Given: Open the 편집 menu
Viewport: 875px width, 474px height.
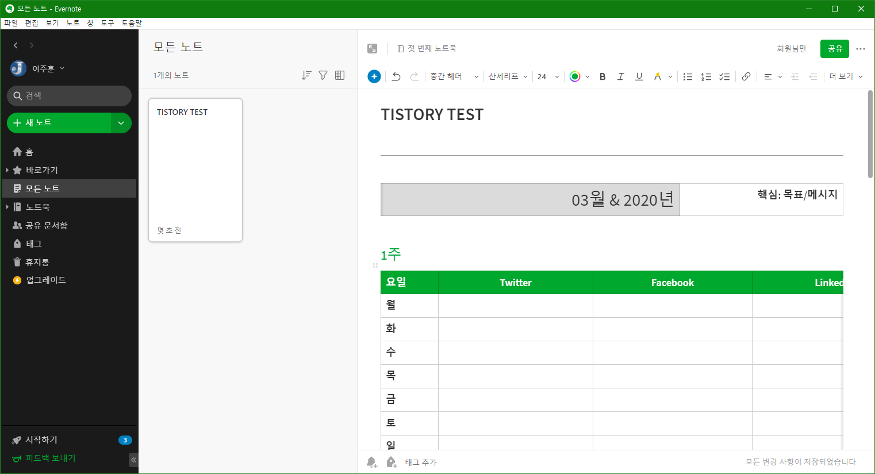Looking at the screenshot, I should coord(32,23).
